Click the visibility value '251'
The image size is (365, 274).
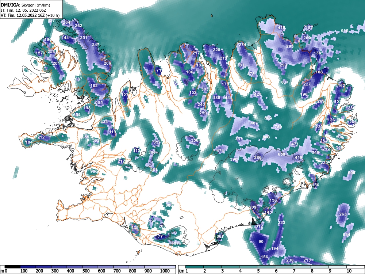pos(84,38)
